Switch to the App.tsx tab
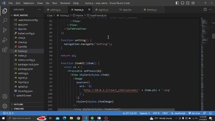The height and width of the screenshot is (121, 215). point(128,10)
